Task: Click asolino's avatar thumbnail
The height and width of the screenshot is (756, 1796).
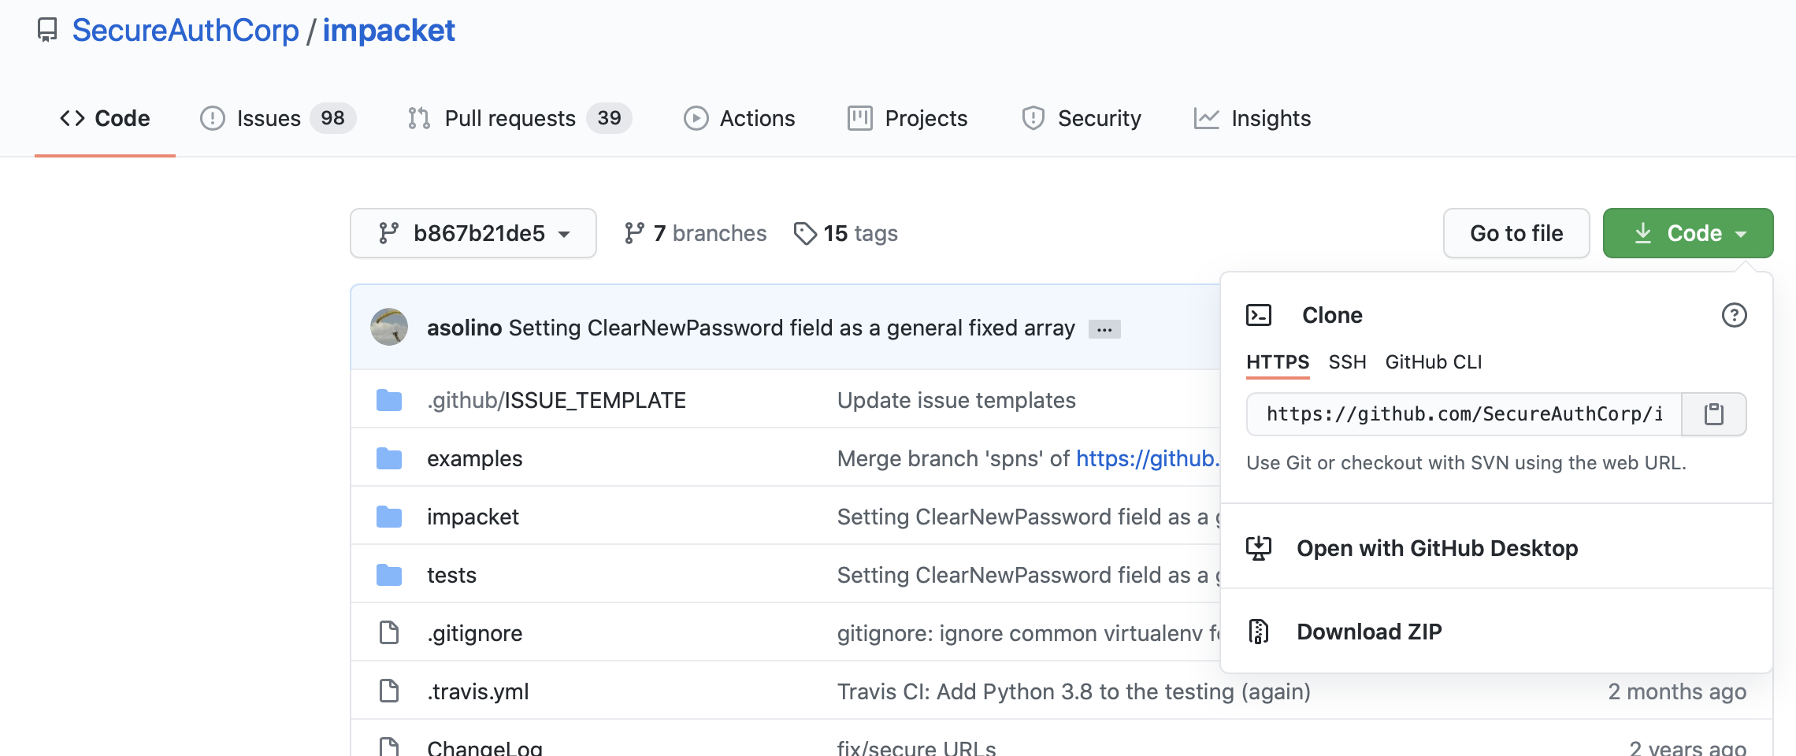Action: 389,327
